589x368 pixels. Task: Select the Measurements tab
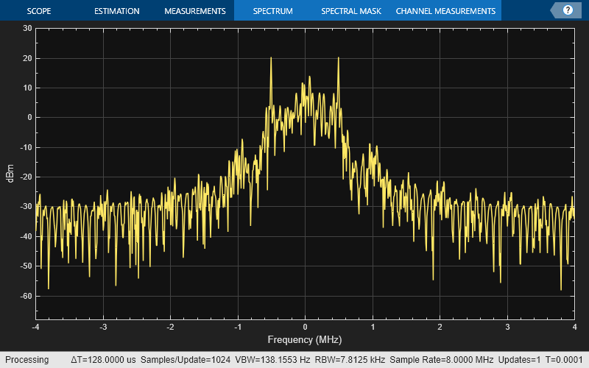[x=194, y=11]
